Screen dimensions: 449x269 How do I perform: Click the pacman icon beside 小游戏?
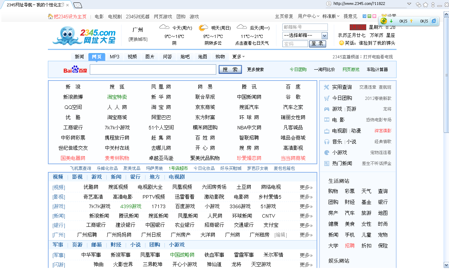point(326,153)
